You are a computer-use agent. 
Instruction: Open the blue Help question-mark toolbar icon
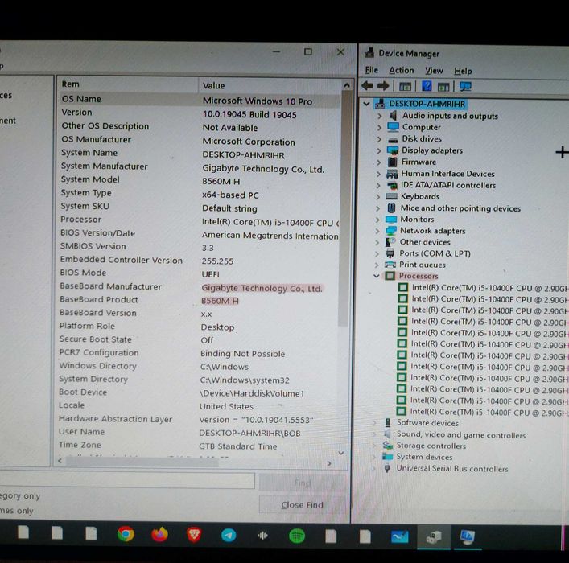427,86
